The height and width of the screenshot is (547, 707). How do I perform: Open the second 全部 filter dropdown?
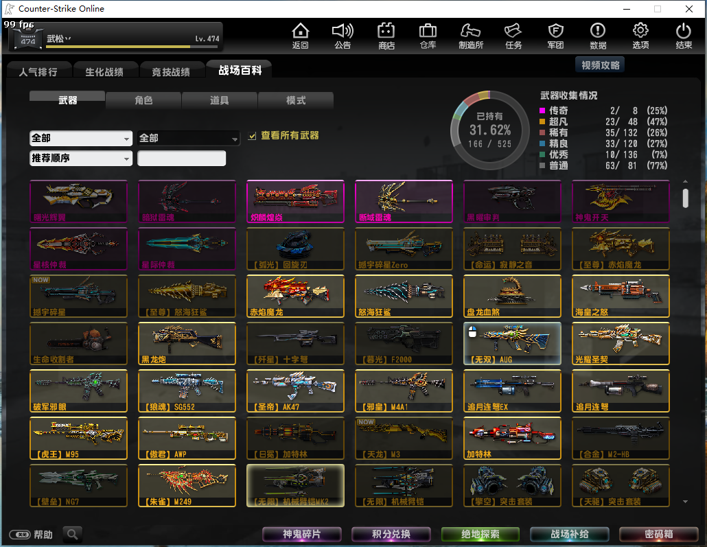point(189,138)
